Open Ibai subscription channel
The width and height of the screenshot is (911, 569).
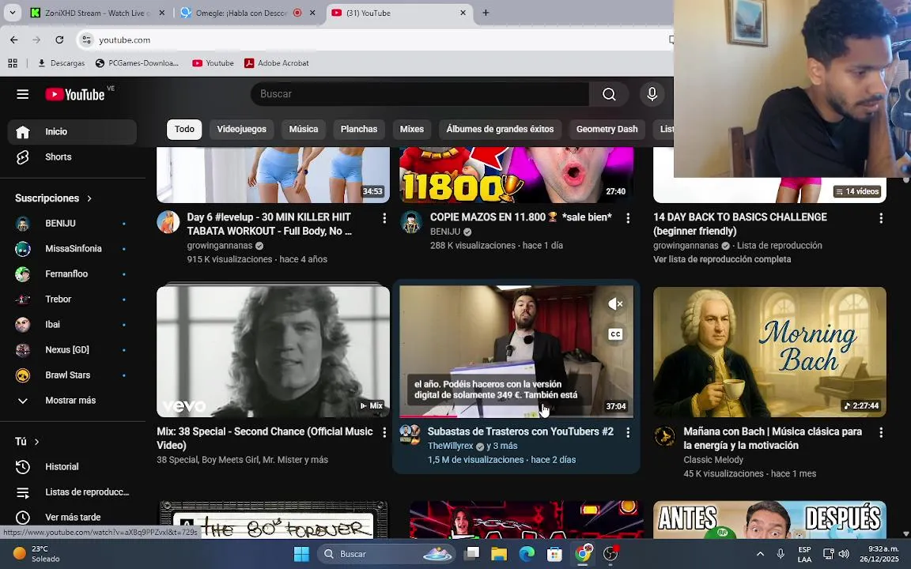click(72, 325)
